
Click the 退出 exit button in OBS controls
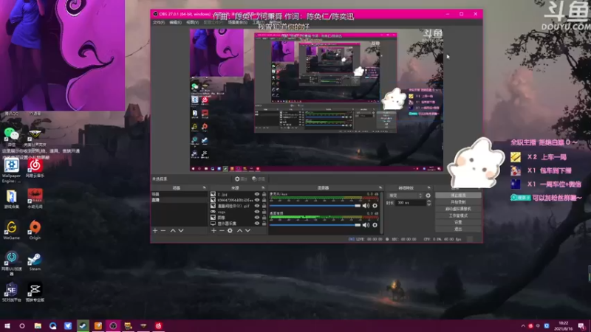[x=458, y=229]
